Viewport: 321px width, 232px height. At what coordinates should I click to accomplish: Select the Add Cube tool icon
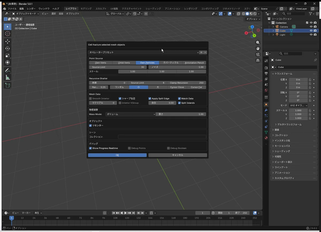(x=7, y=85)
